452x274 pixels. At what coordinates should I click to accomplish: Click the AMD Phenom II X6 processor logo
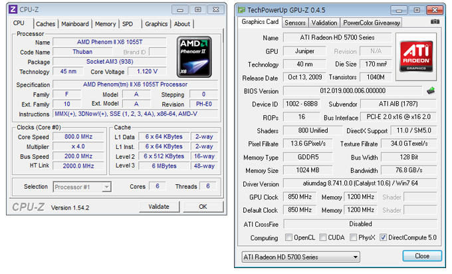click(x=194, y=57)
